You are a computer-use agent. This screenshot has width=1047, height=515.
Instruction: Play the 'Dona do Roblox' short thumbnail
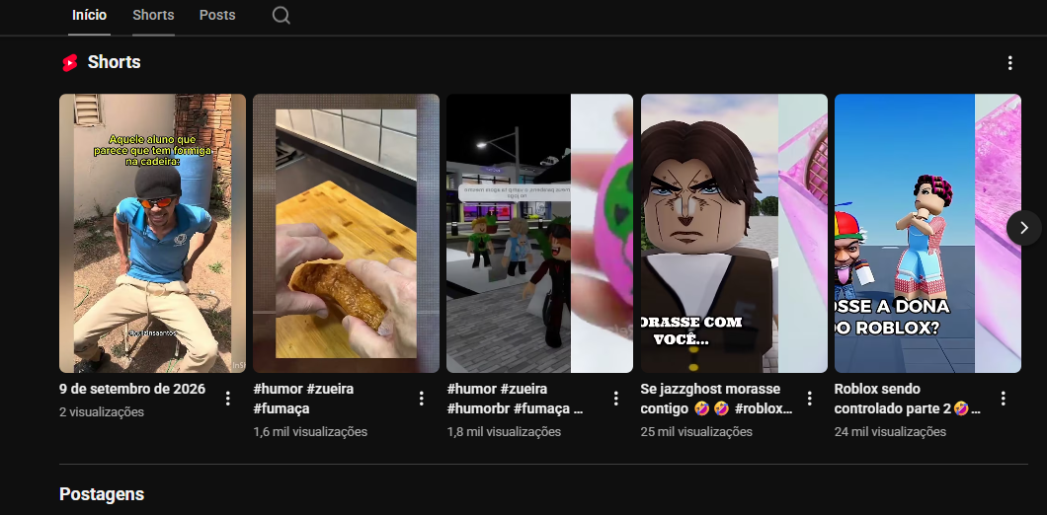pyautogui.click(x=927, y=233)
